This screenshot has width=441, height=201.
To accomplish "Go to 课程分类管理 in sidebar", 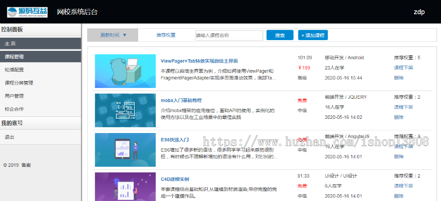I will coord(19,83).
